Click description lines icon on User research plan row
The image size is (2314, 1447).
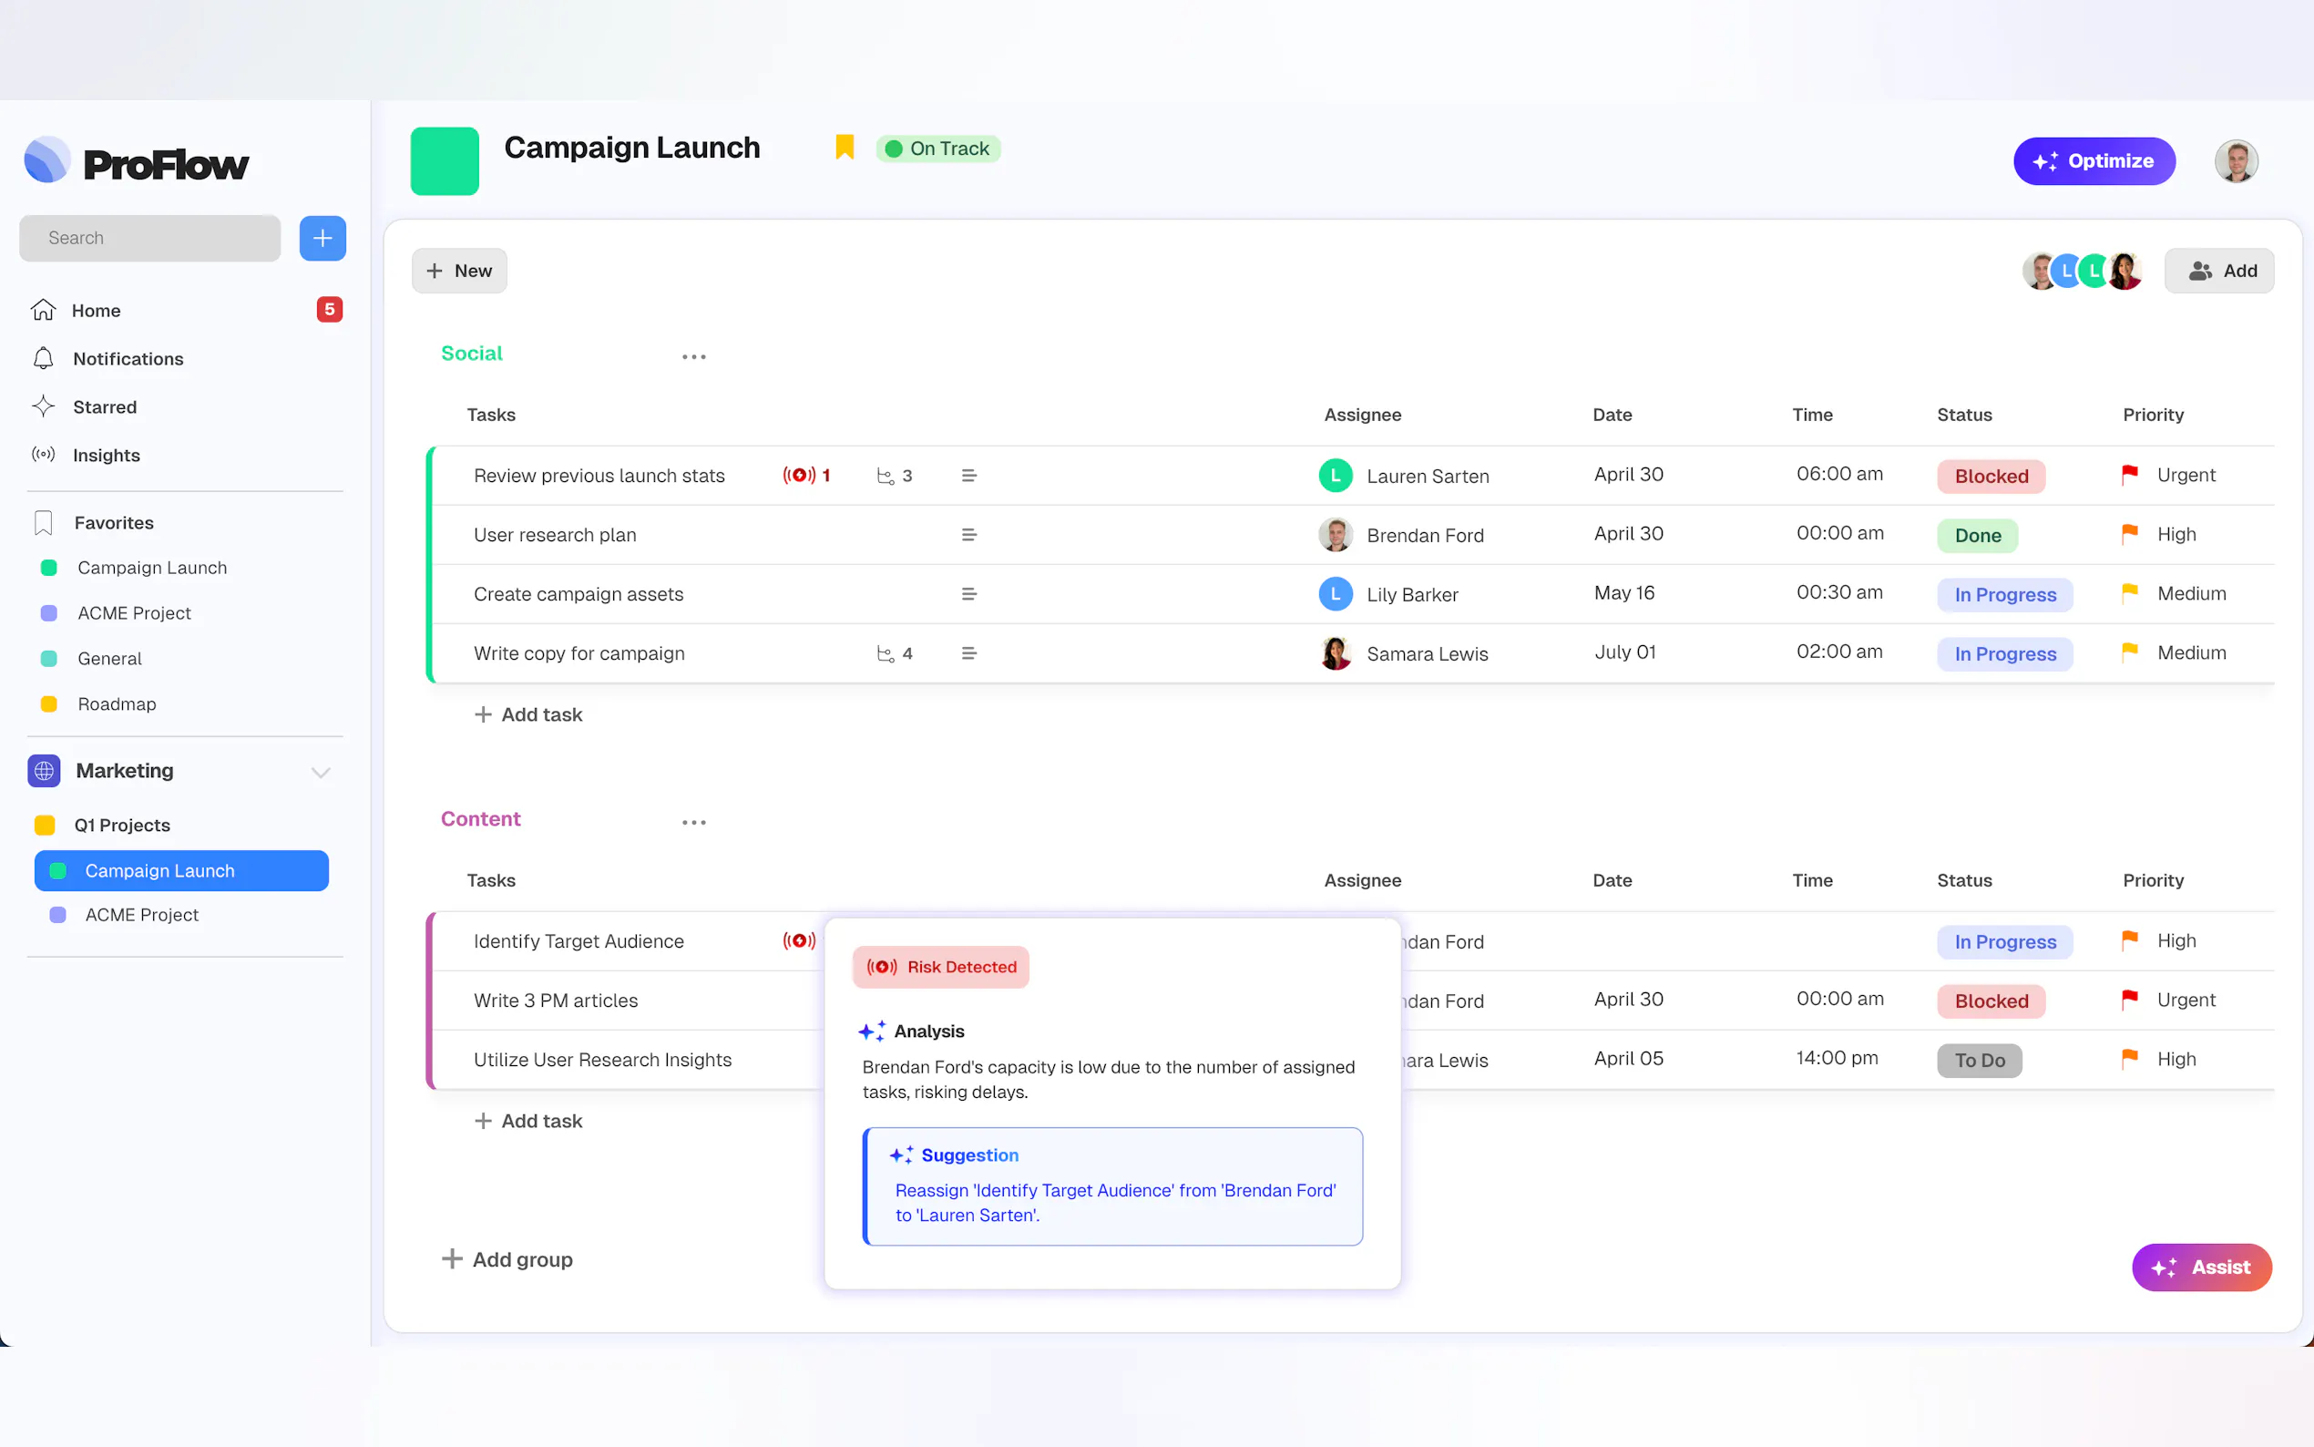(x=968, y=535)
